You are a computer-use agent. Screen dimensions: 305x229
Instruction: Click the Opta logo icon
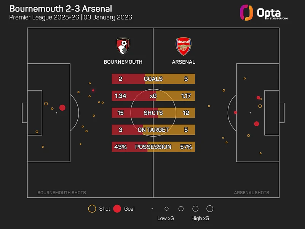click(246, 12)
